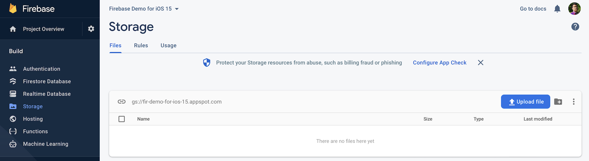The image size is (589, 161).
Task: Open the user profile avatar
Action: [574, 9]
